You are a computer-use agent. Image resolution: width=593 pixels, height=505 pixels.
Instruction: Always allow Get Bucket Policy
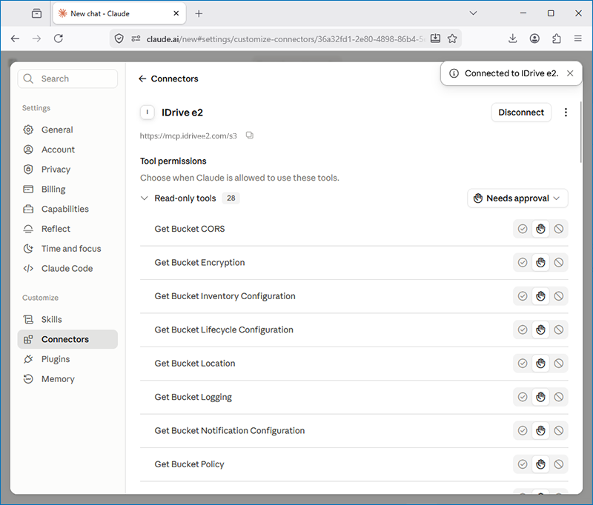point(523,464)
